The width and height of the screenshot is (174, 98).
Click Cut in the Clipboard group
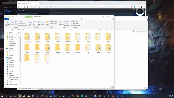coord(20,21)
